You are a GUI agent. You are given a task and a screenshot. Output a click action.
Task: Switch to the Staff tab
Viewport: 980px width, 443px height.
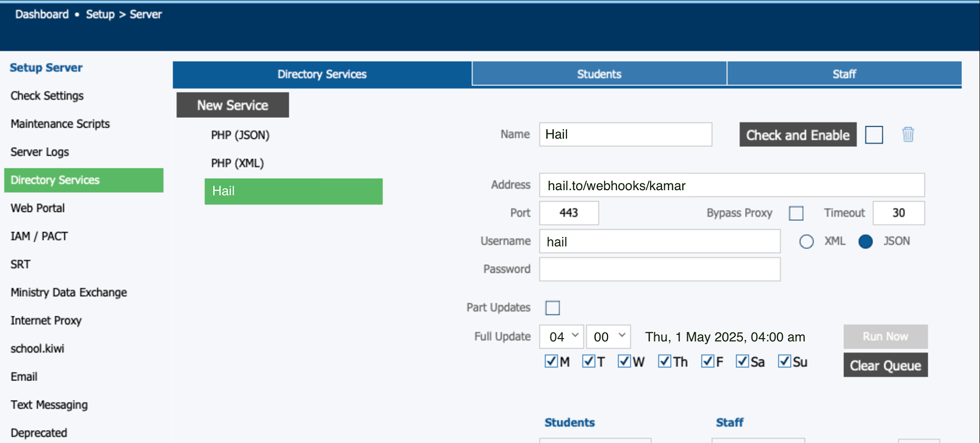point(844,74)
